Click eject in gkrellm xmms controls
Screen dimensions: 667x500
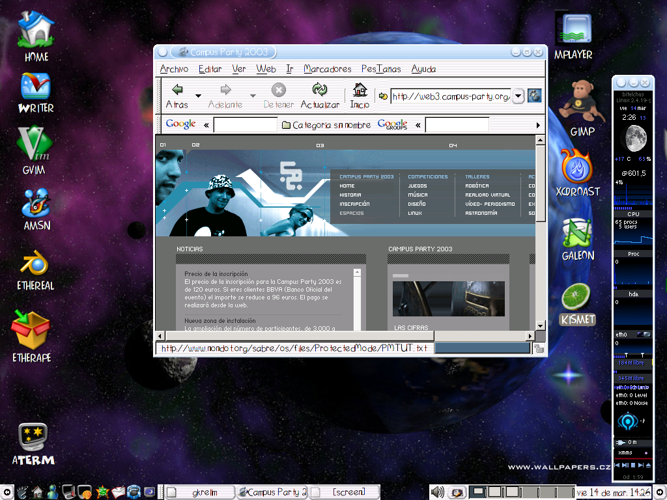click(648, 465)
